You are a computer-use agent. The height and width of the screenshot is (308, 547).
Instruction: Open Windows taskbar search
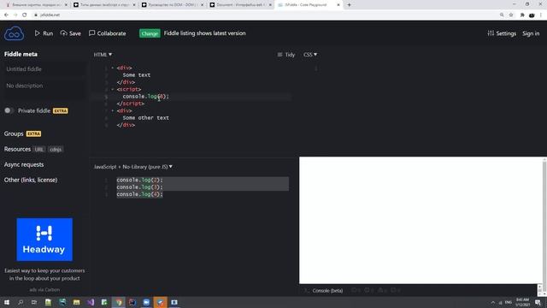coord(21,302)
